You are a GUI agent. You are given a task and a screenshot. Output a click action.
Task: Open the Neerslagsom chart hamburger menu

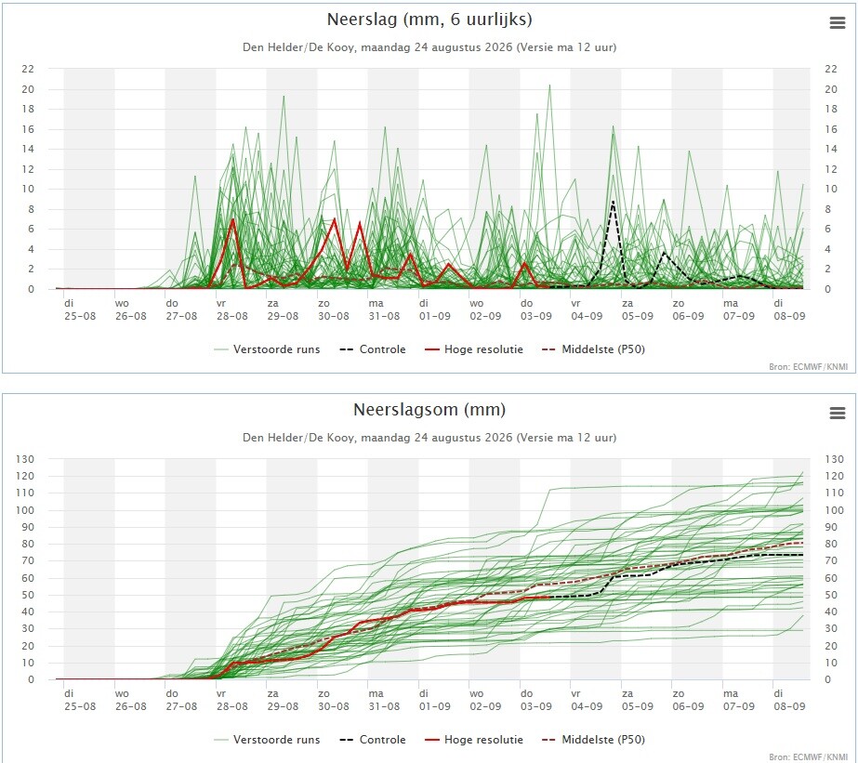pyautogui.click(x=838, y=413)
